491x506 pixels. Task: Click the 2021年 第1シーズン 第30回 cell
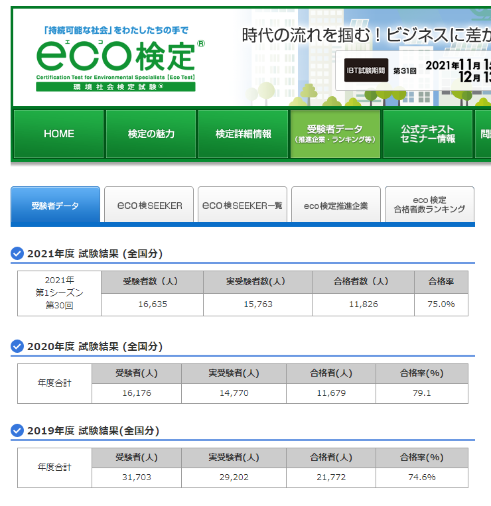pyautogui.click(x=60, y=292)
